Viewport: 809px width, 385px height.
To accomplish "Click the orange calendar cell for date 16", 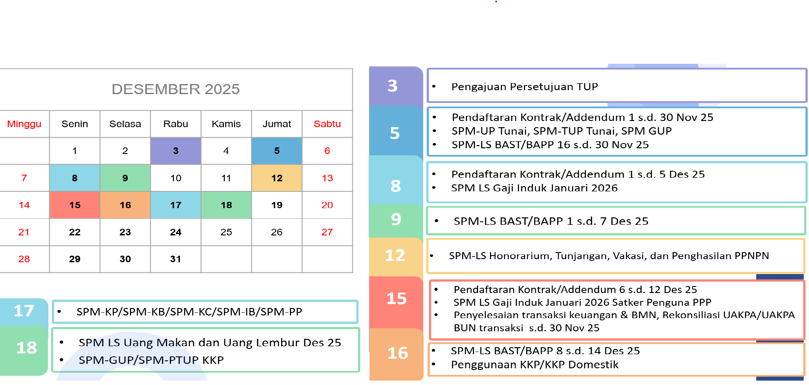I will (x=125, y=205).
